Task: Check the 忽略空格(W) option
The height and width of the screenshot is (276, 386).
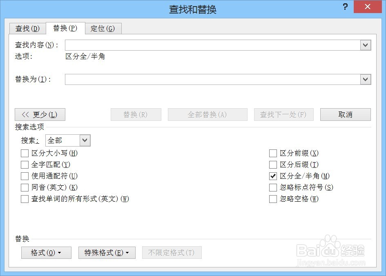Action: pyautogui.click(x=273, y=199)
